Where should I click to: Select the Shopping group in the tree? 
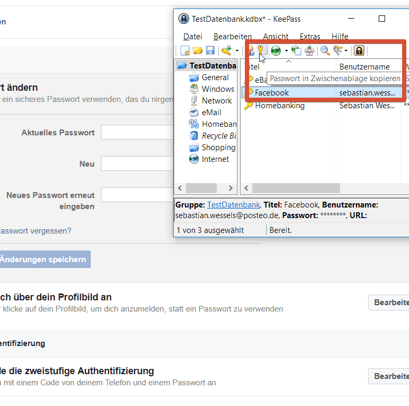[x=219, y=148]
